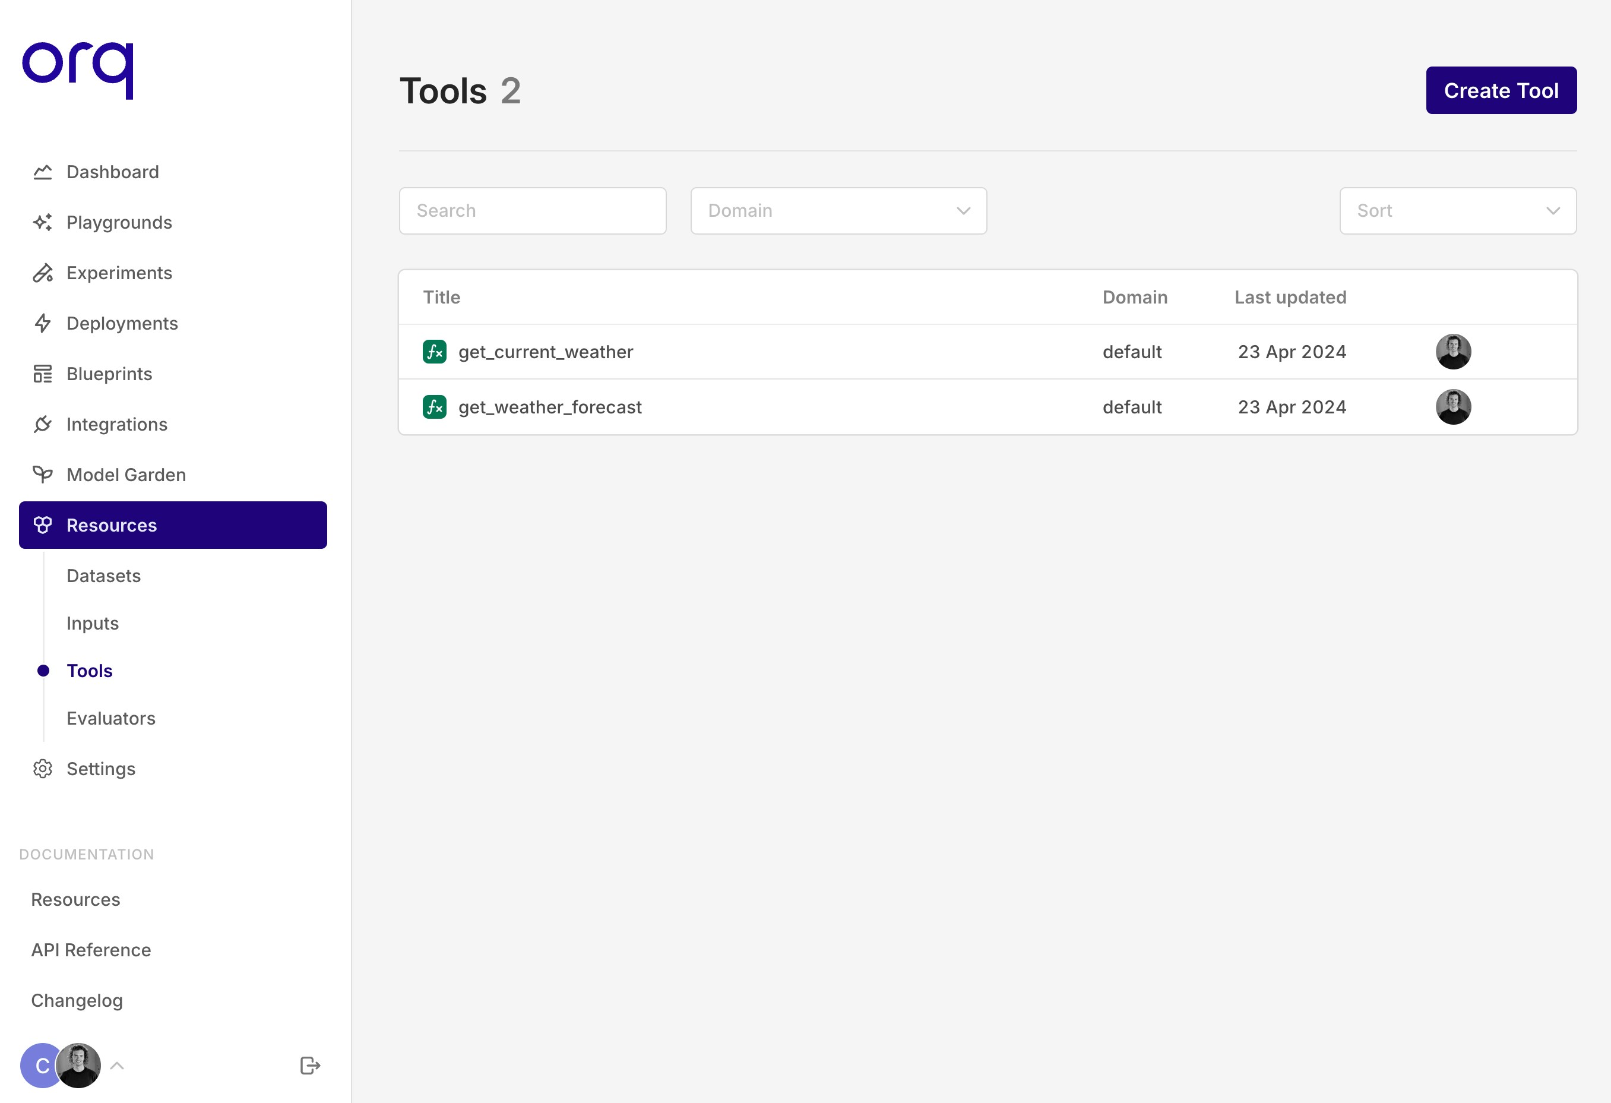This screenshot has height=1103, width=1611.
Task: Click the logout icon at bottom
Action: coord(310,1066)
